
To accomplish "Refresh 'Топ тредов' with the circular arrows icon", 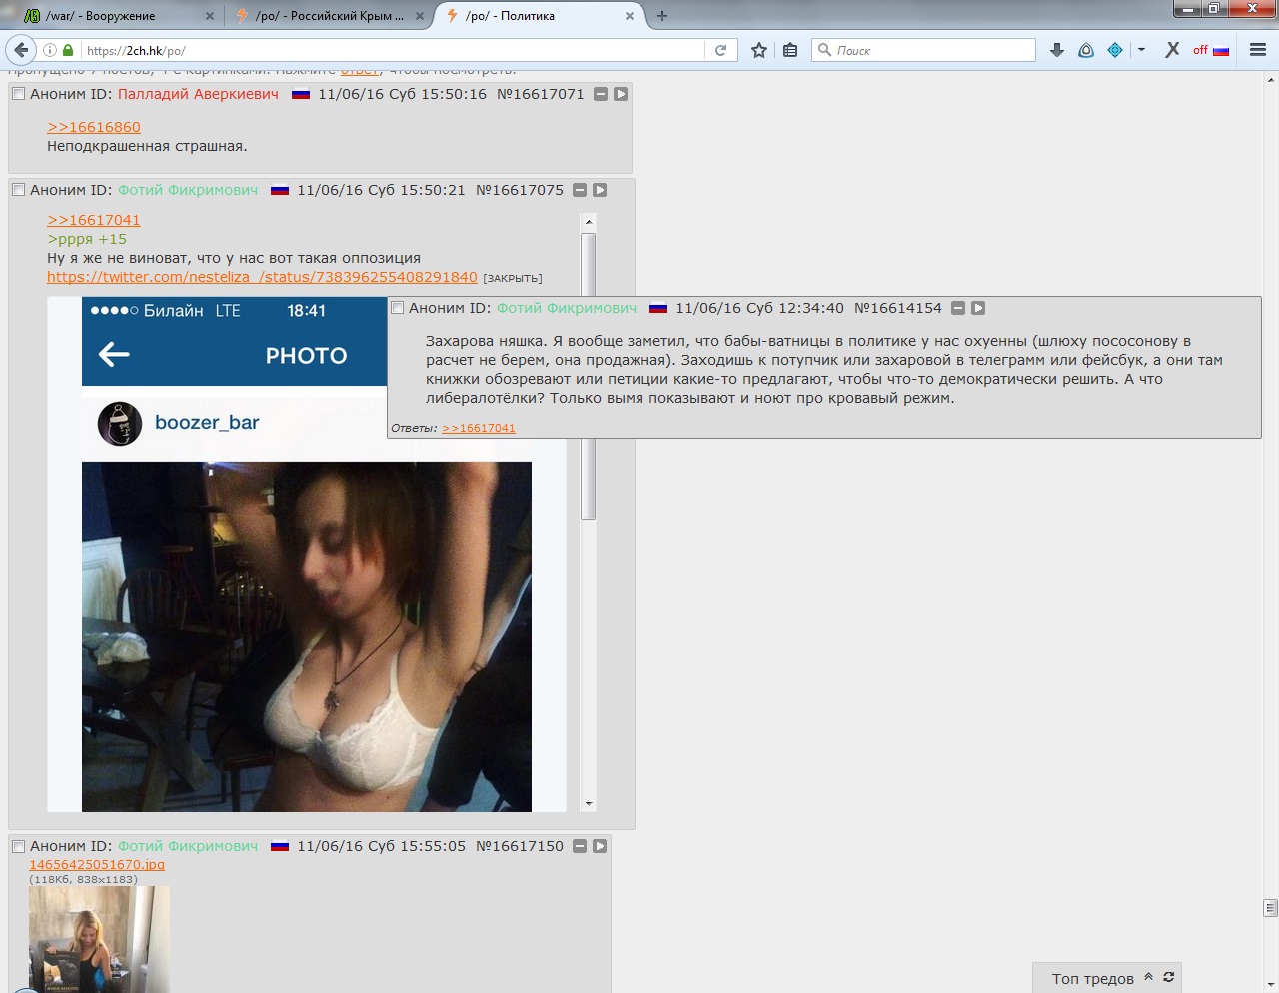I will coord(1169,977).
